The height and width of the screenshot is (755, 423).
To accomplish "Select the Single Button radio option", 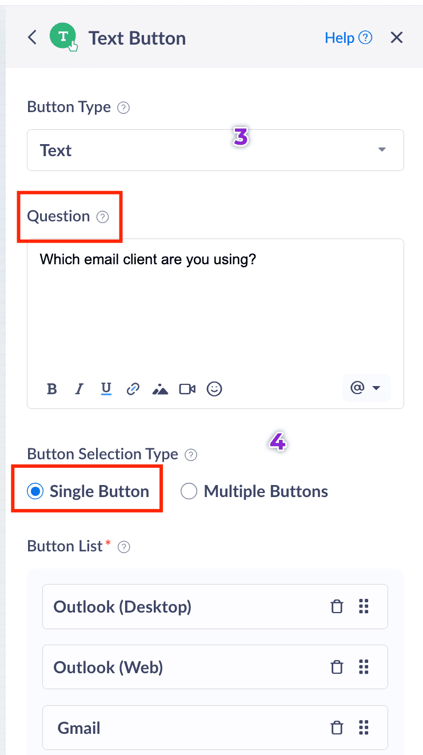I will [35, 491].
